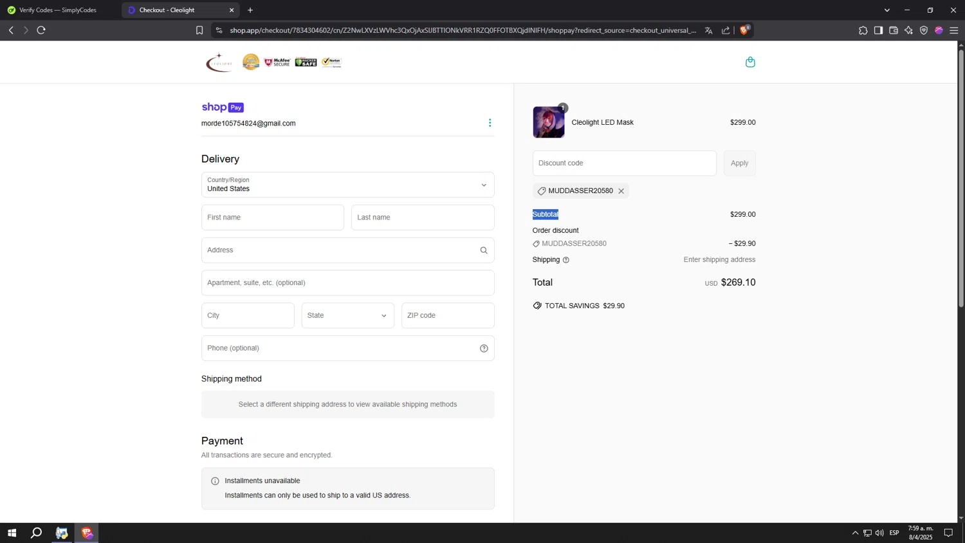Click the City field
Viewport: 965px width, 543px height.
click(248, 315)
